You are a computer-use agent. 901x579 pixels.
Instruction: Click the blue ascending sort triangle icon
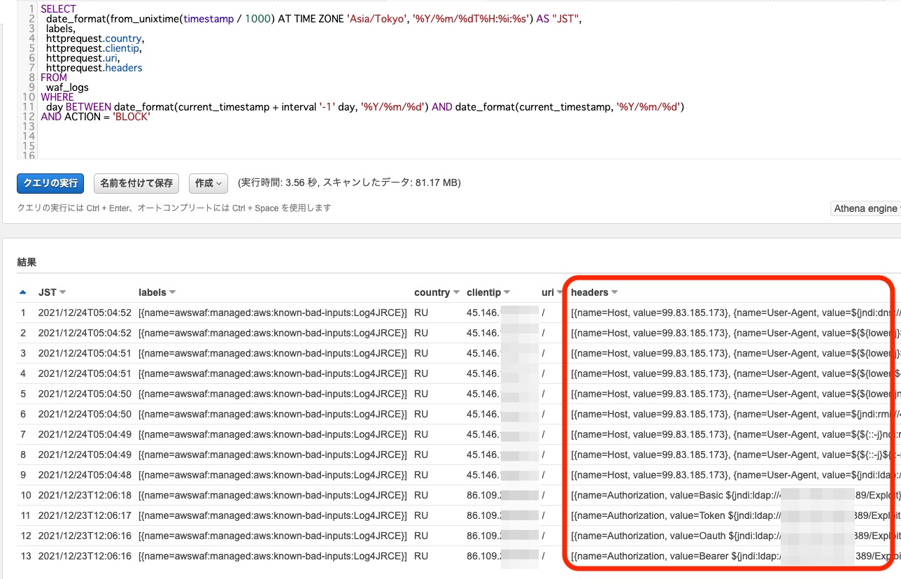pos(23,292)
